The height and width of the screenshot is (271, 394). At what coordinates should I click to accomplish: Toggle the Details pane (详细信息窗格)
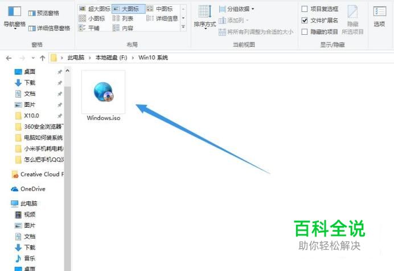pyautogui.click(x=49, y=28)
